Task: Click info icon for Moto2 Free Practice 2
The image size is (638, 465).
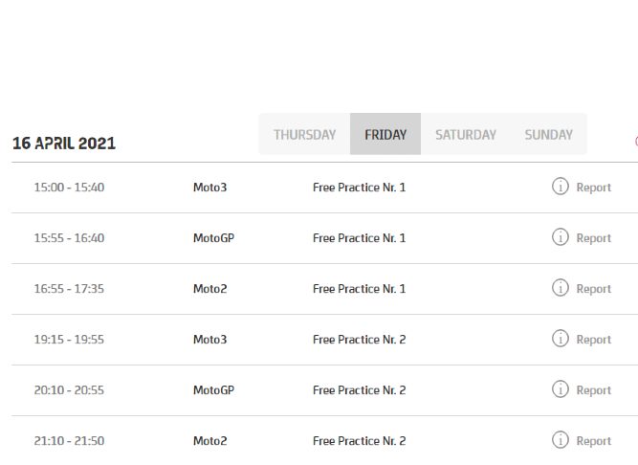Action: click(x=561, y=440)
